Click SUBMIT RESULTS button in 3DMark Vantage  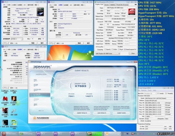82,113
